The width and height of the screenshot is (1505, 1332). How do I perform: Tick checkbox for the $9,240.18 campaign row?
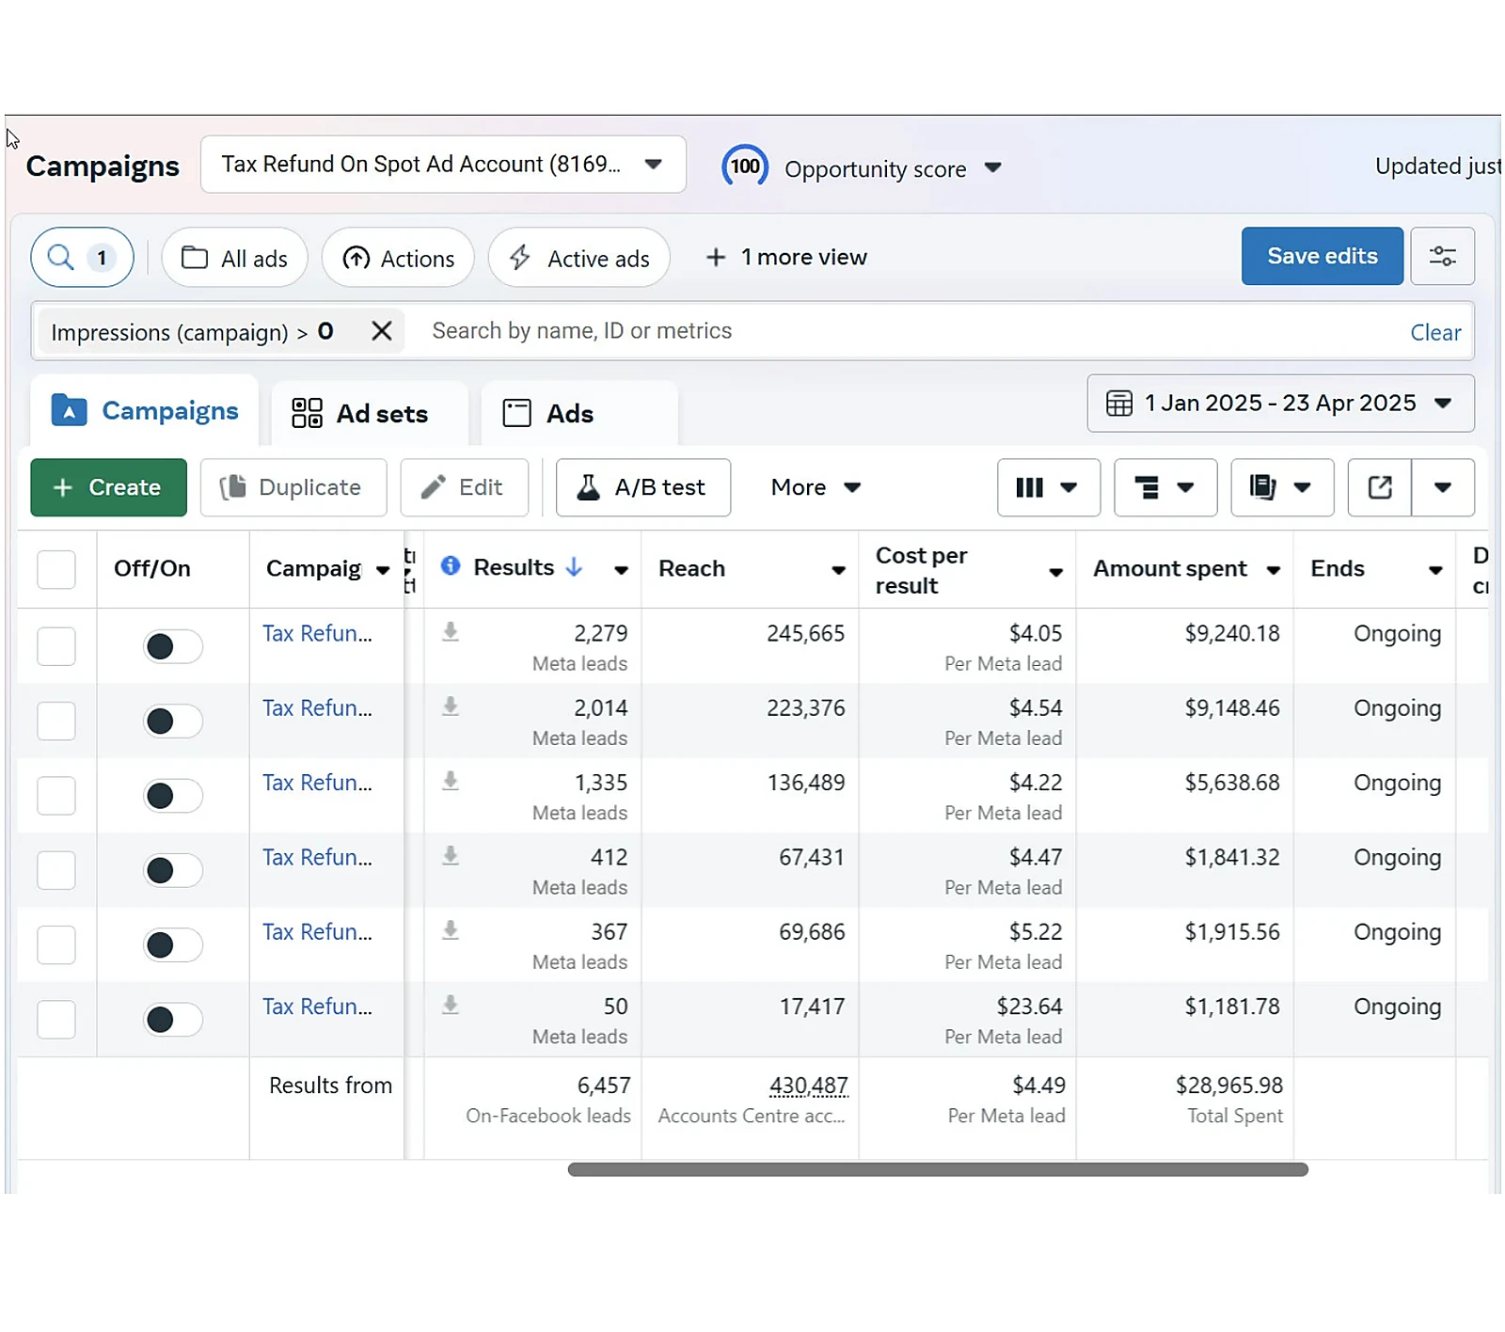tap(56, 646)
